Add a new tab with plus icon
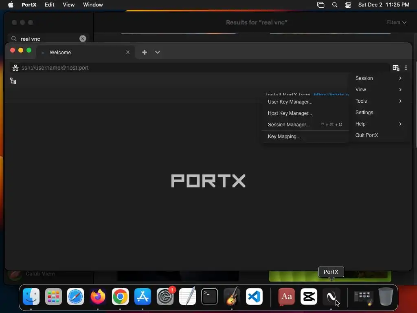This screenshot has height=313, width=417. pyautogui.click(x=145, y=52)
